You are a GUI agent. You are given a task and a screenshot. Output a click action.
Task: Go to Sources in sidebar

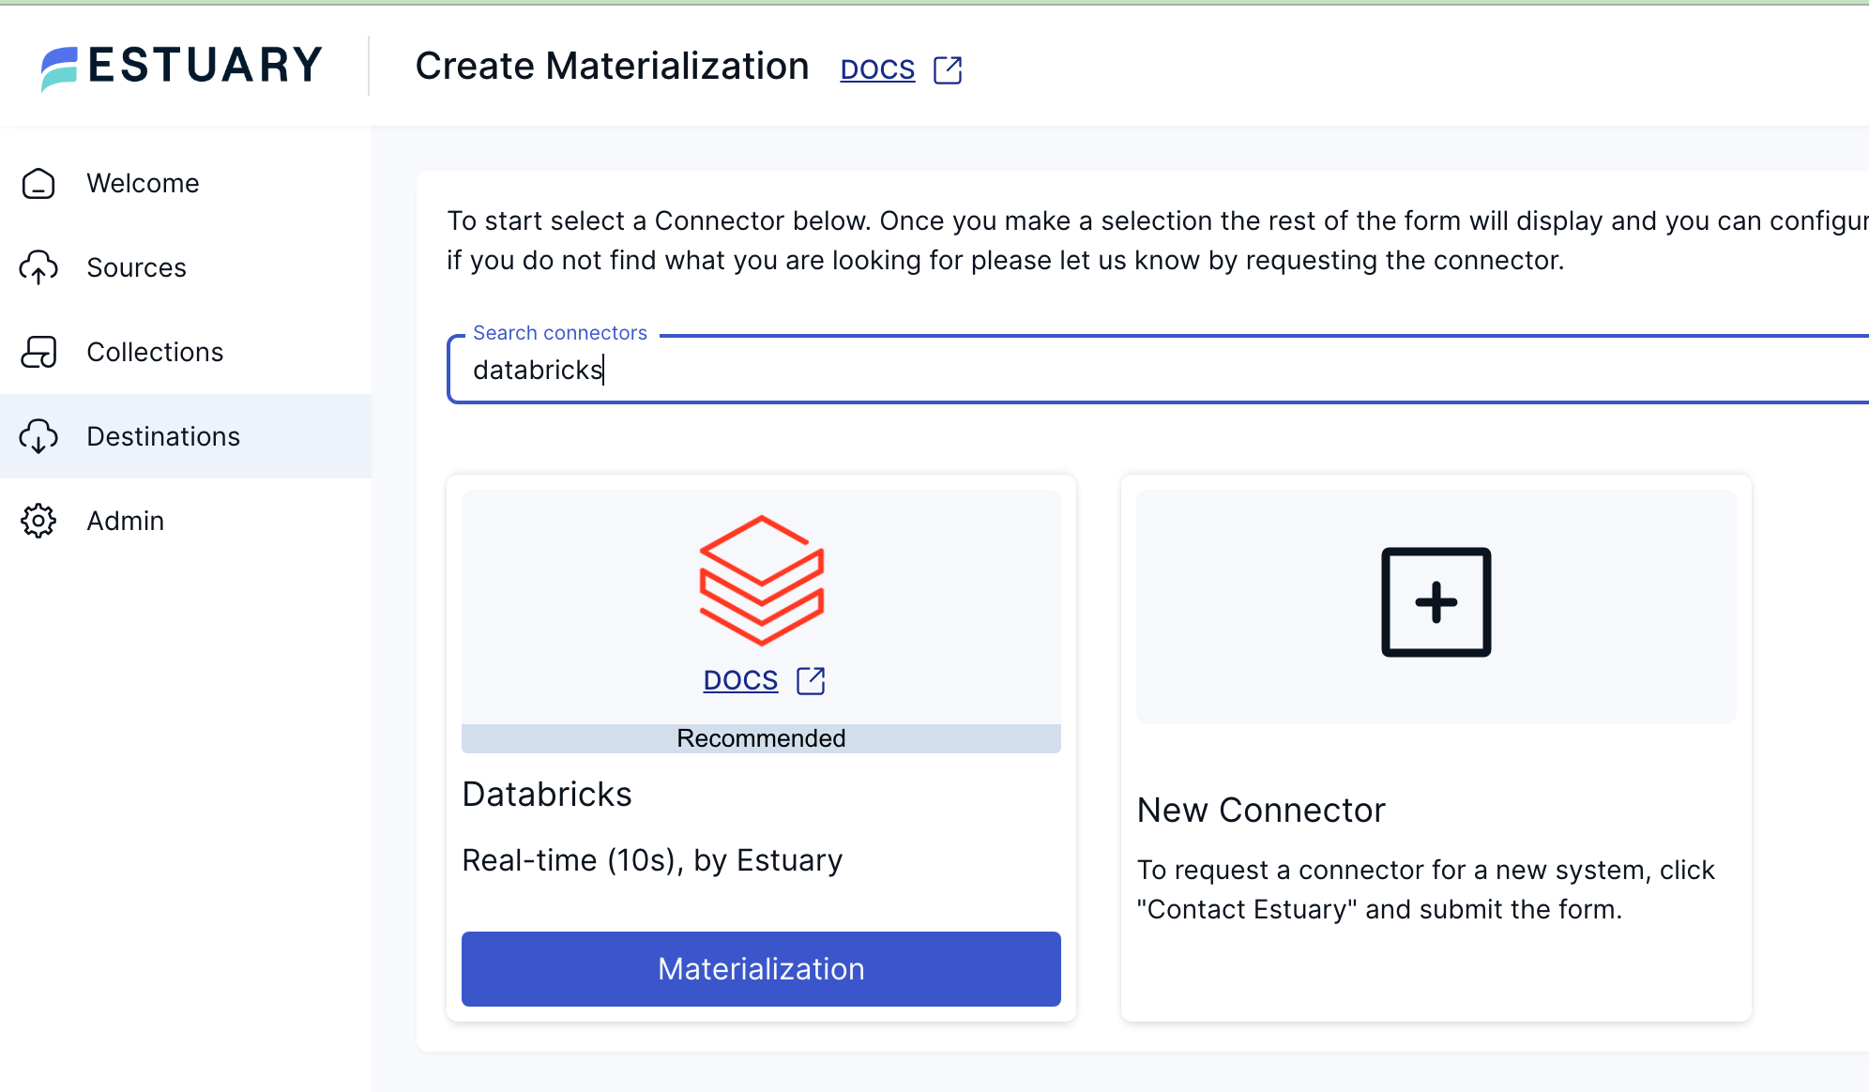pyautogui.click(x=136, y=267)
